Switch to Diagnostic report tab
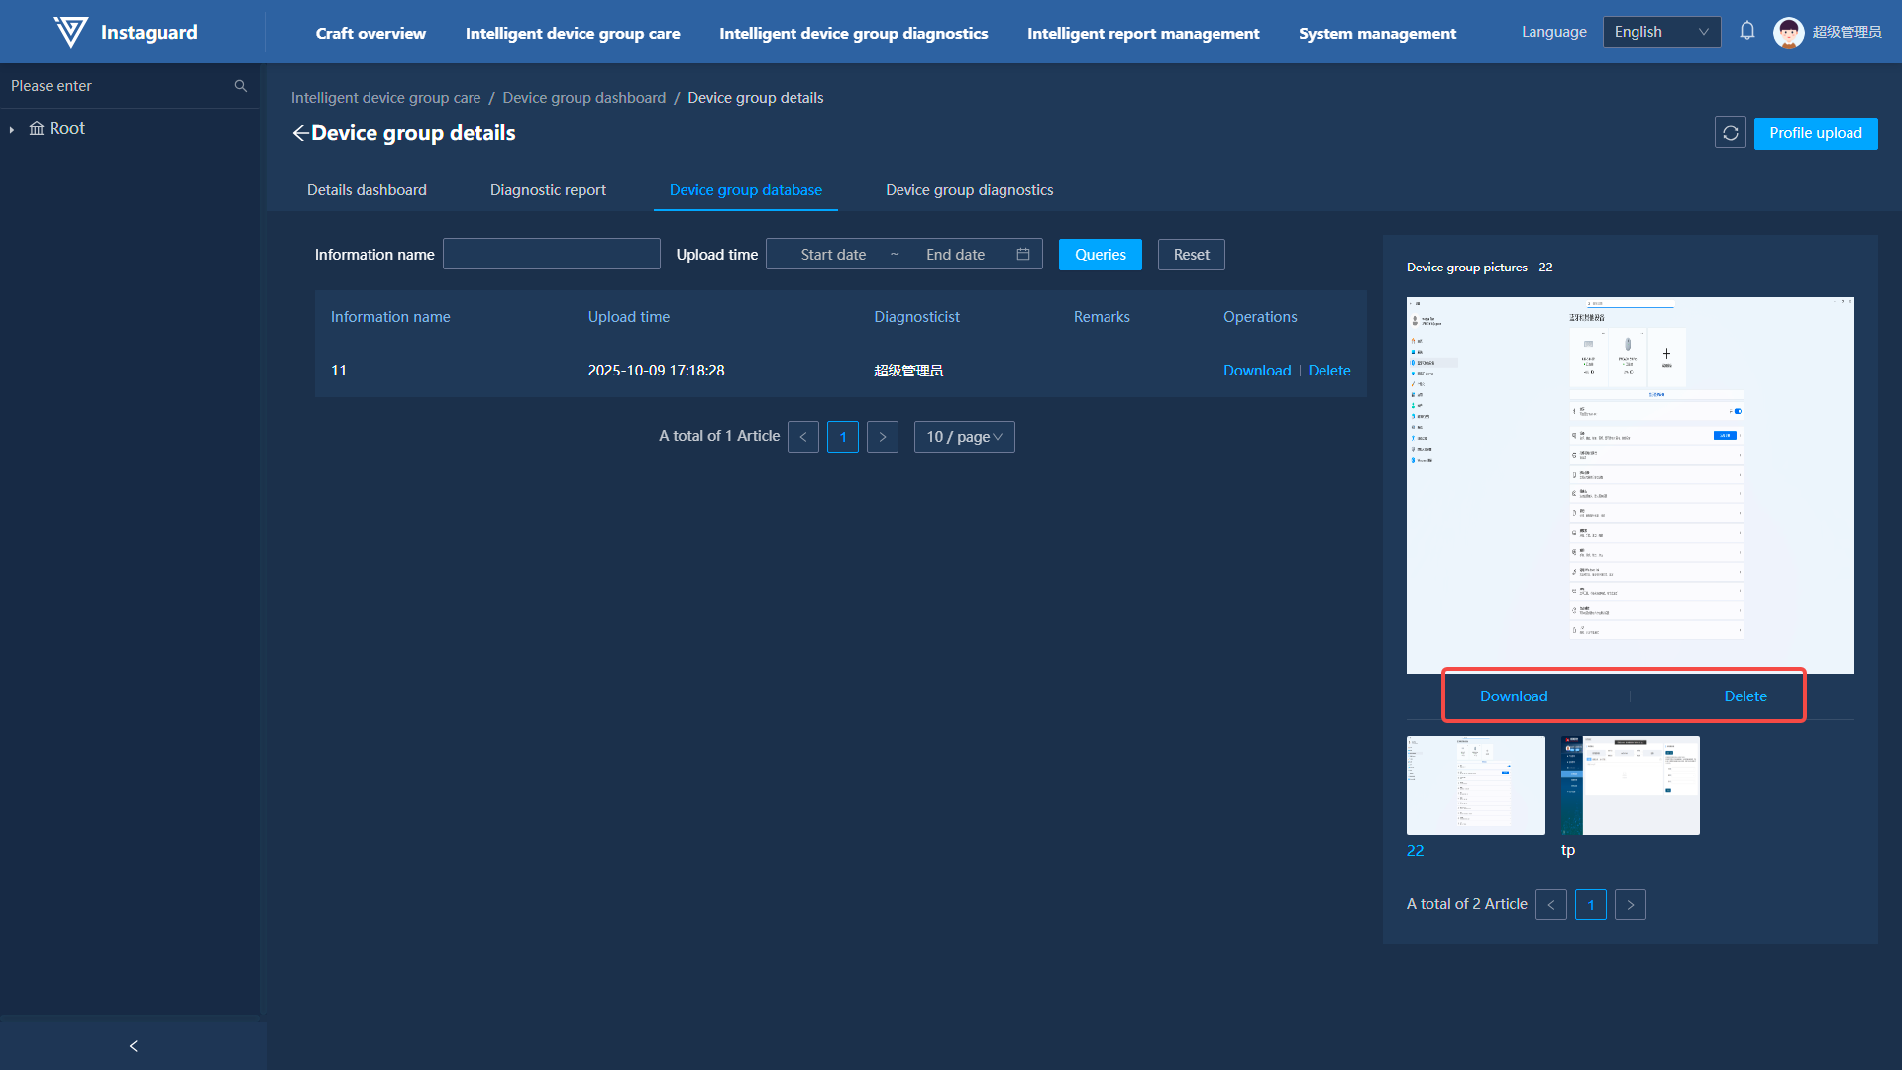This screenshot has width=1902, height=1070. [548, 190]
